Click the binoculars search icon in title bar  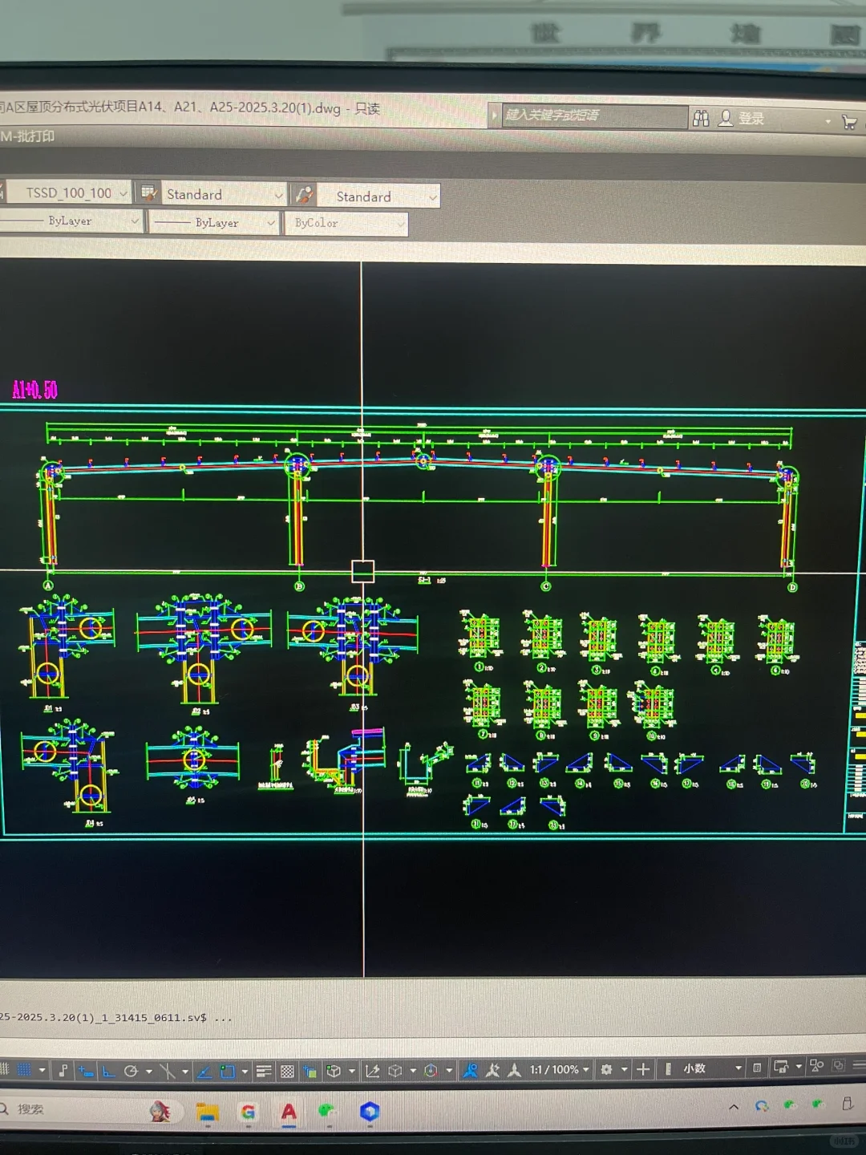pyautogui.click(x=701, y=118)
